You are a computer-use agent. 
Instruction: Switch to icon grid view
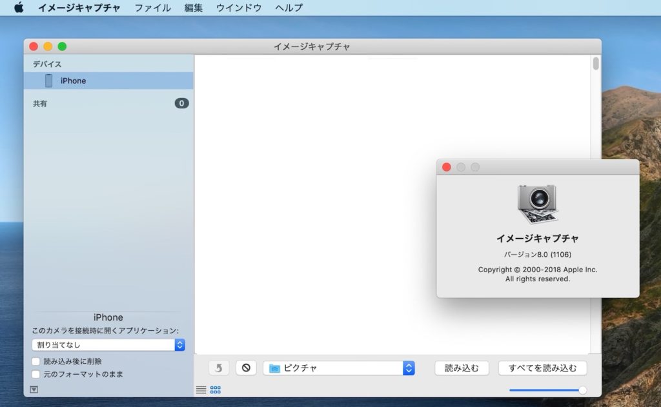pos(216,390)
